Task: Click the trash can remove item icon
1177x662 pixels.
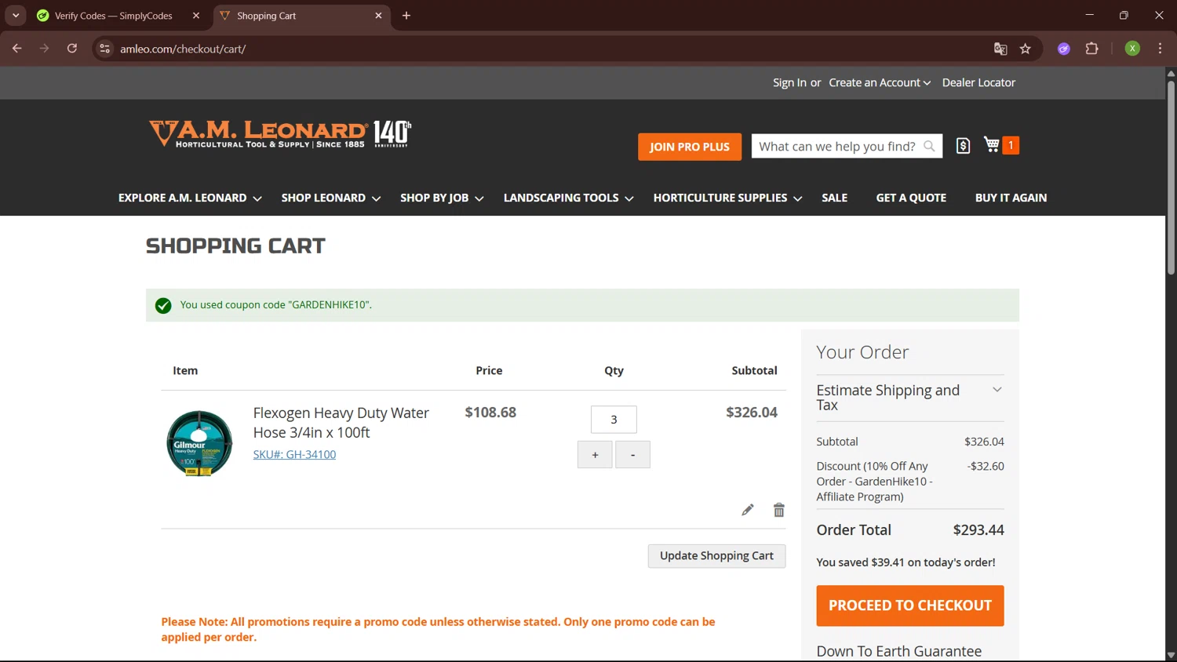Action: click(x=779, y=510)
